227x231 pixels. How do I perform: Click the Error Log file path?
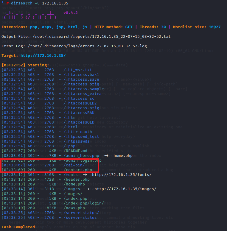(x=87, y=46)
